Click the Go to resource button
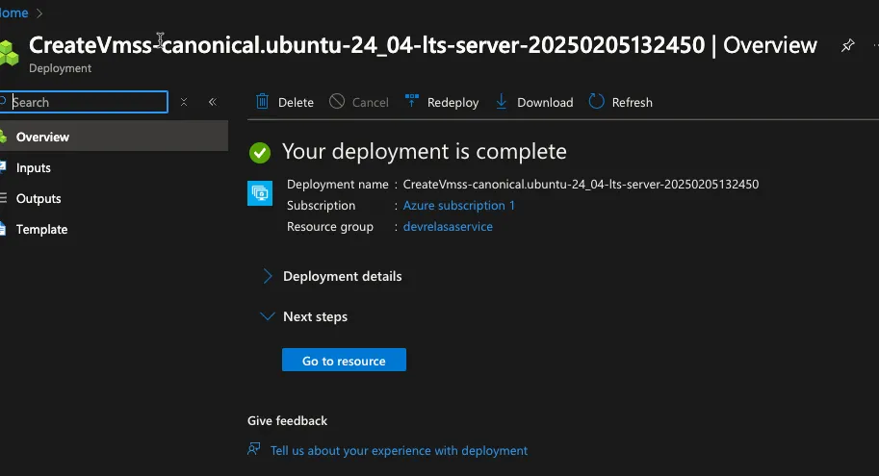The width and height of the screenshot is (879, 476). click(344, 361)
